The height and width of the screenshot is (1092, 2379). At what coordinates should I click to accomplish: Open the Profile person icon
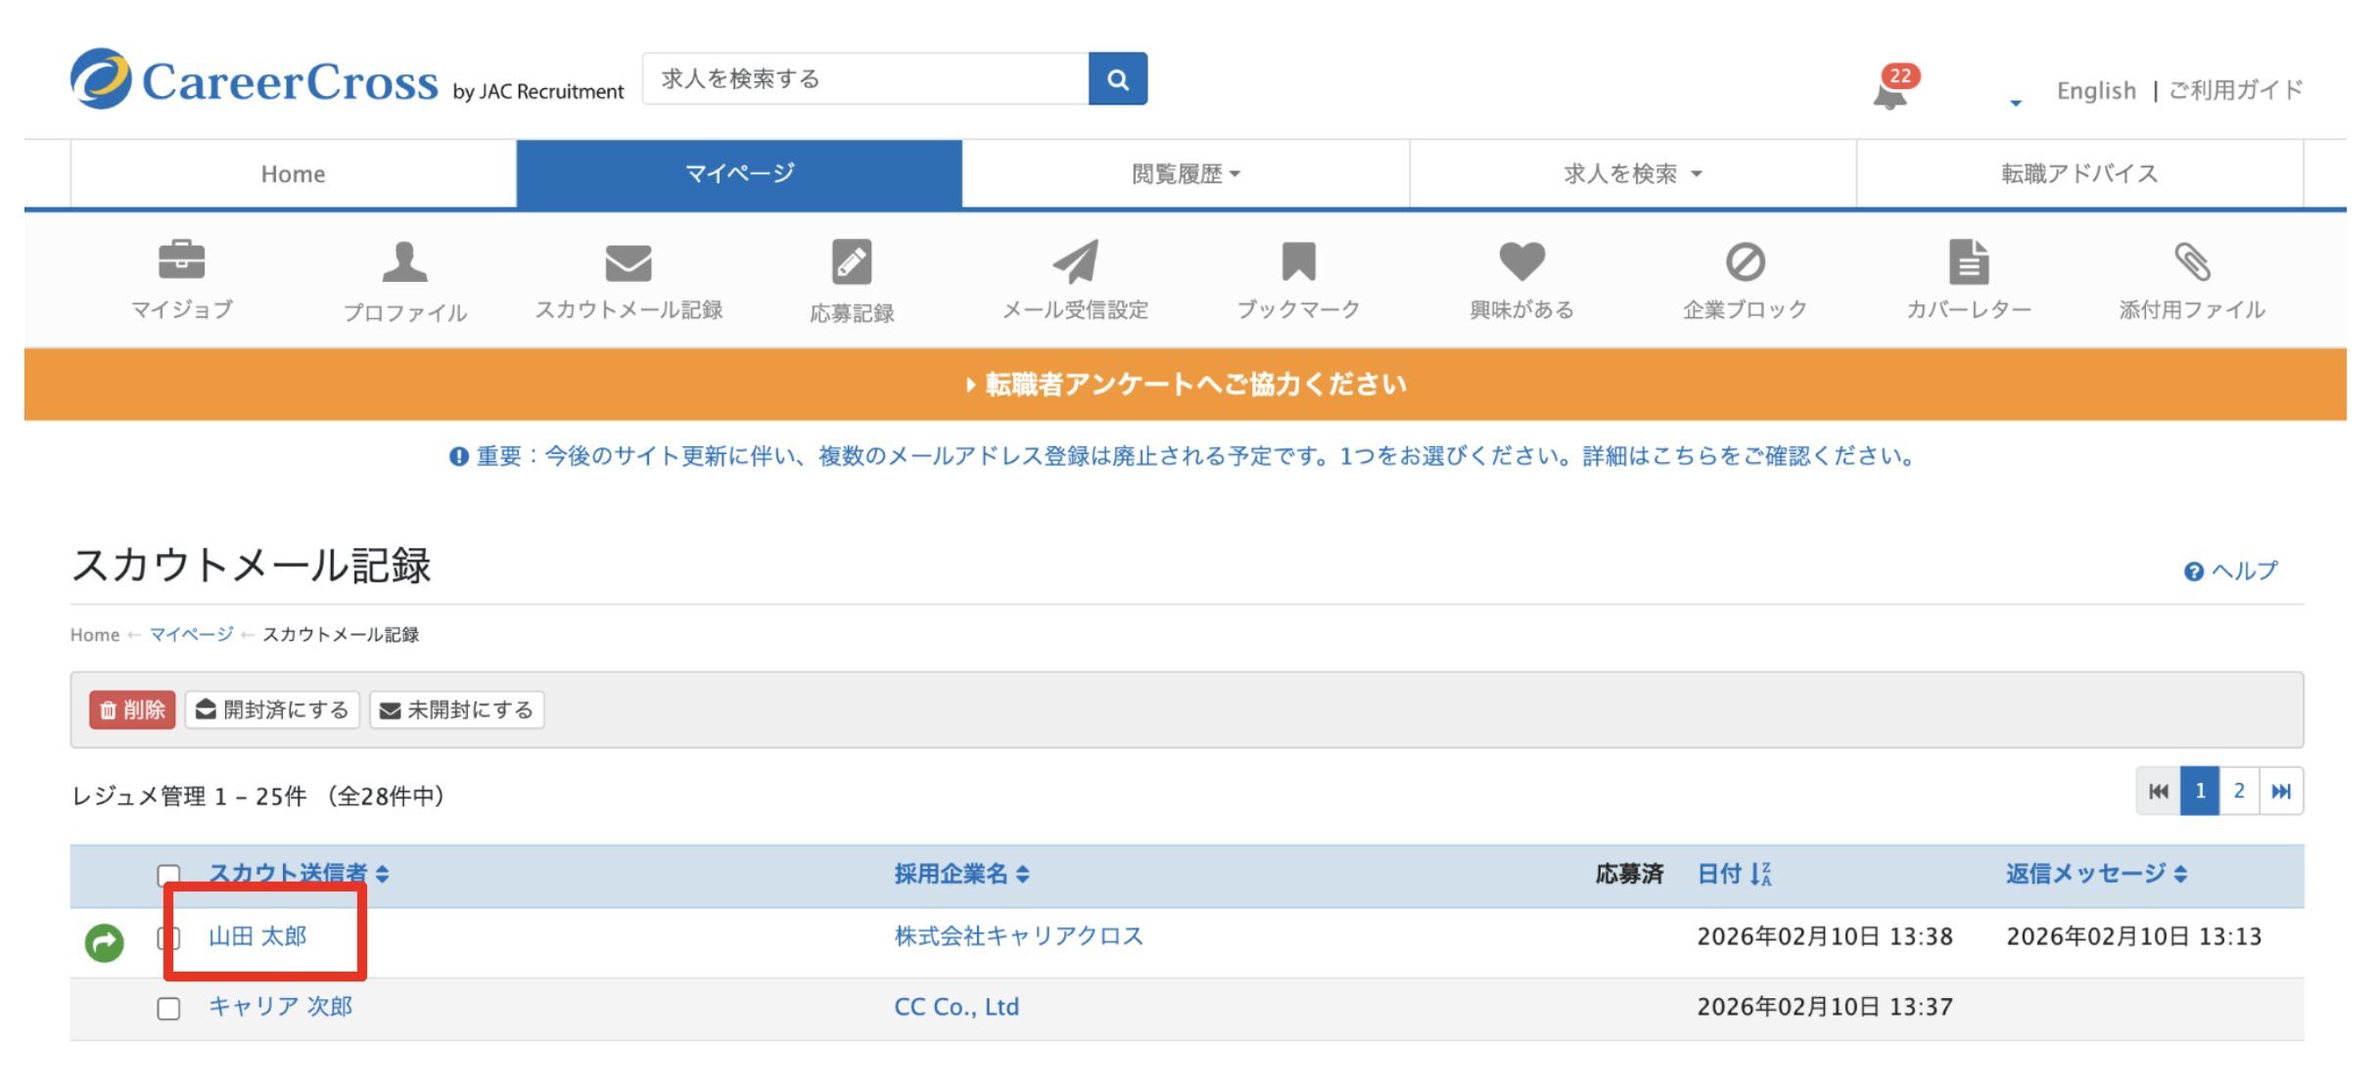404,262
